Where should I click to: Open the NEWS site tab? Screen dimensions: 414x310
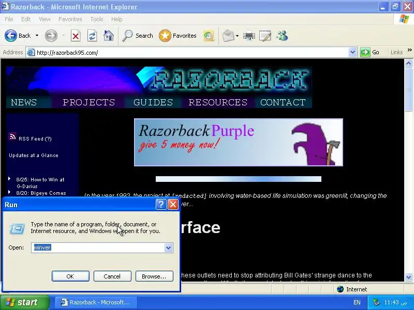point(24,102)
